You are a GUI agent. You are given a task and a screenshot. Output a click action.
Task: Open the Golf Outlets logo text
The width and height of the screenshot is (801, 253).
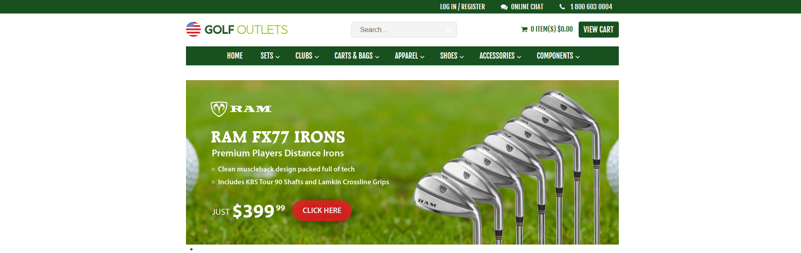[246, 30]
